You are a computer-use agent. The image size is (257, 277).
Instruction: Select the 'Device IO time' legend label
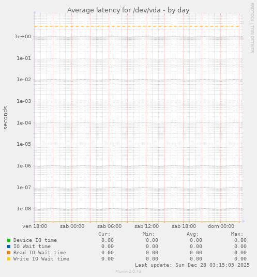(x=35, y=240)
